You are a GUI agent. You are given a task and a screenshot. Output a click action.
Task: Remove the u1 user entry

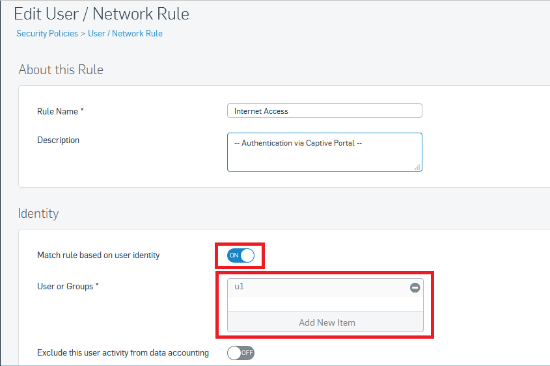pos(415,287)
